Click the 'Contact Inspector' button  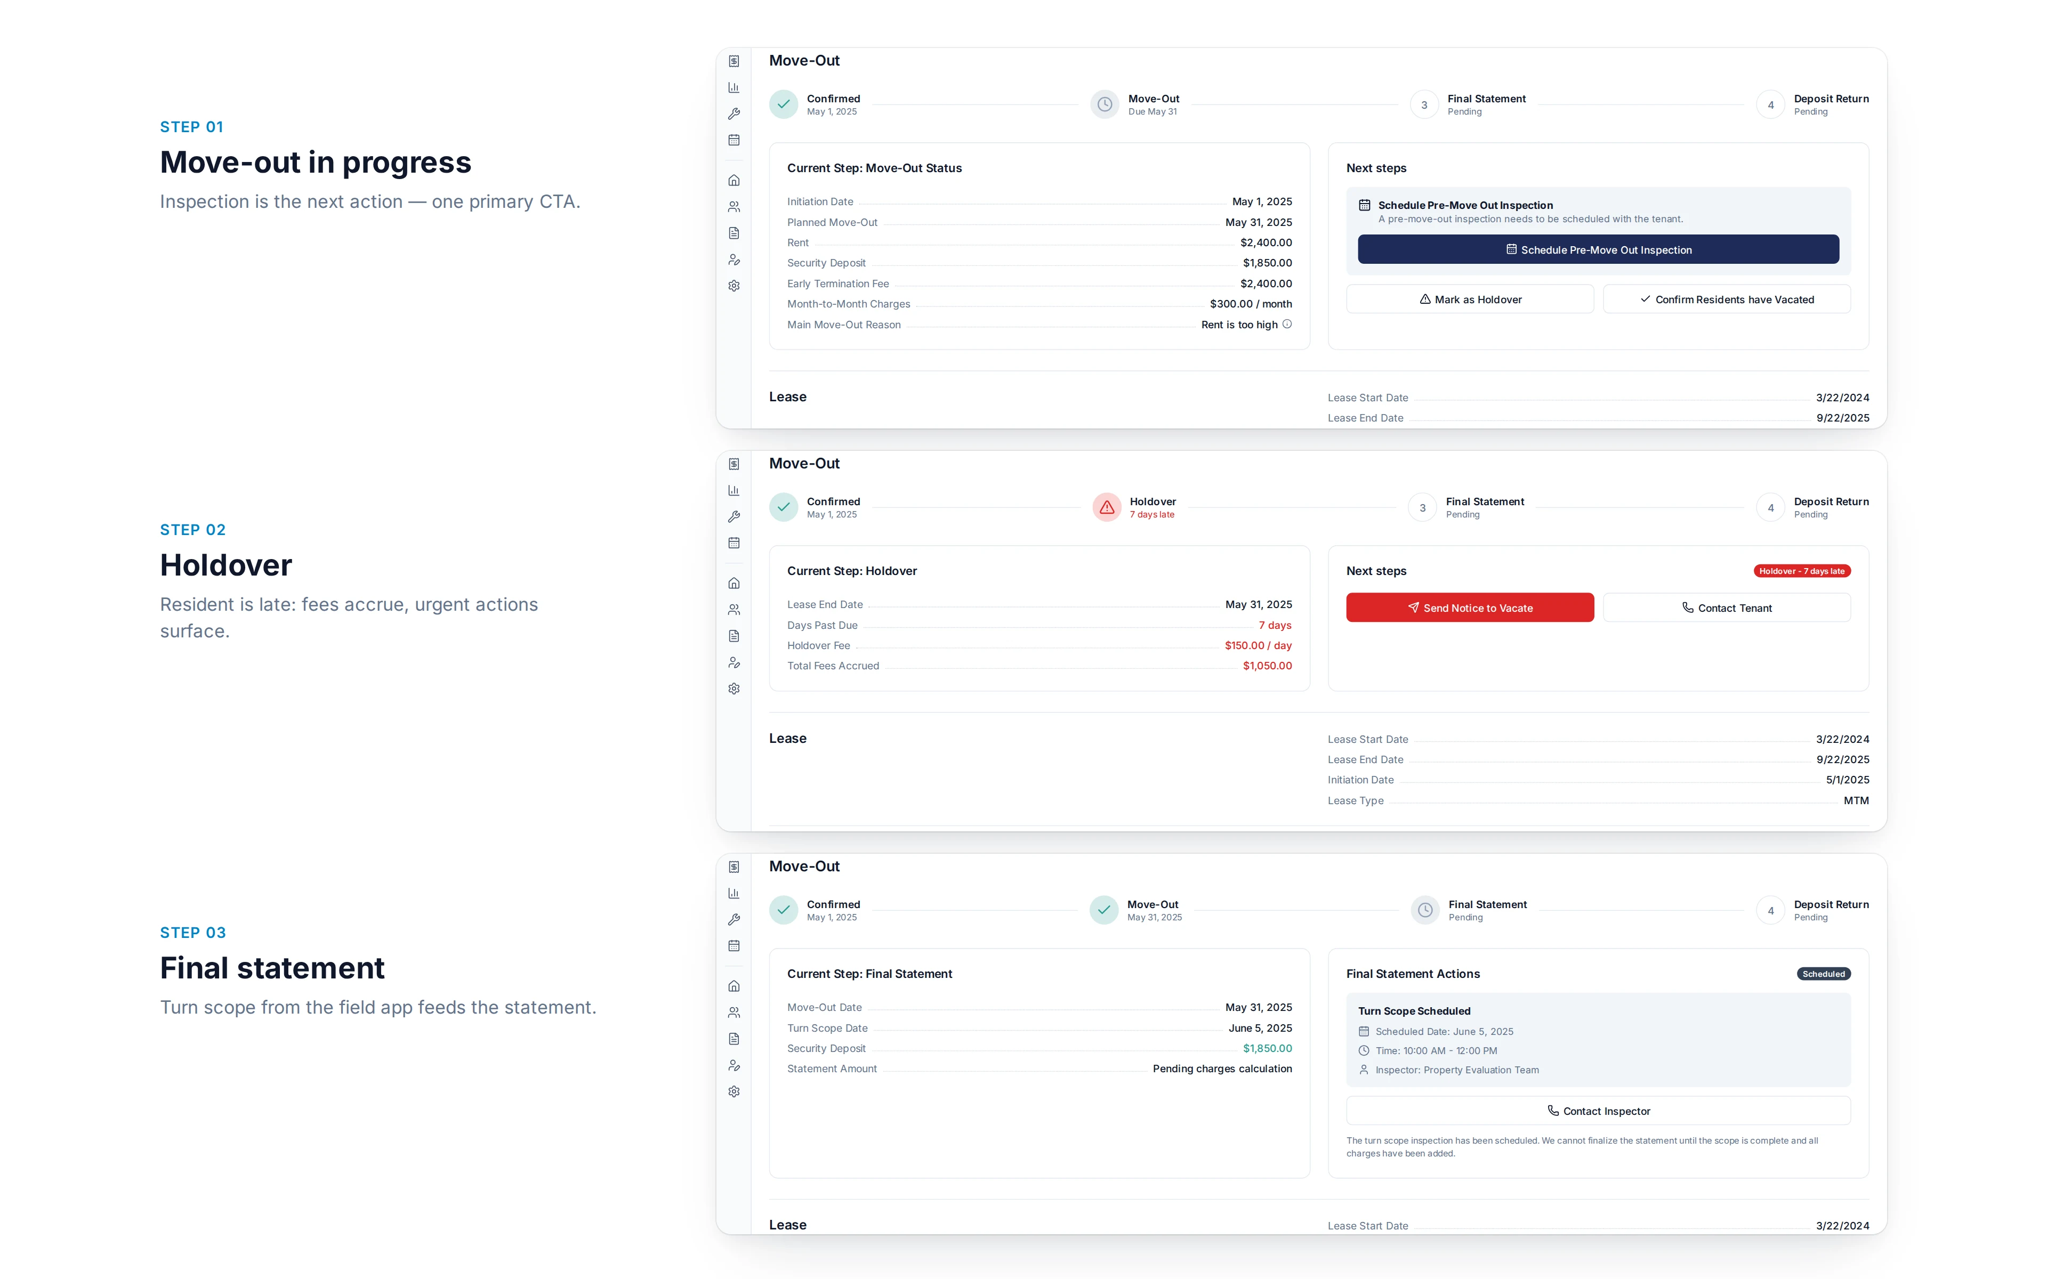(1598, 1111)
